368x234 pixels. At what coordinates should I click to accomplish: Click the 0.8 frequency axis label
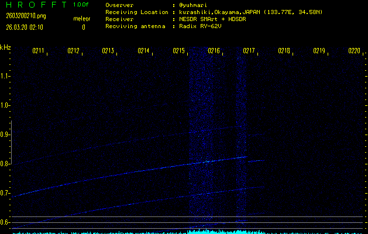(5, 164)
